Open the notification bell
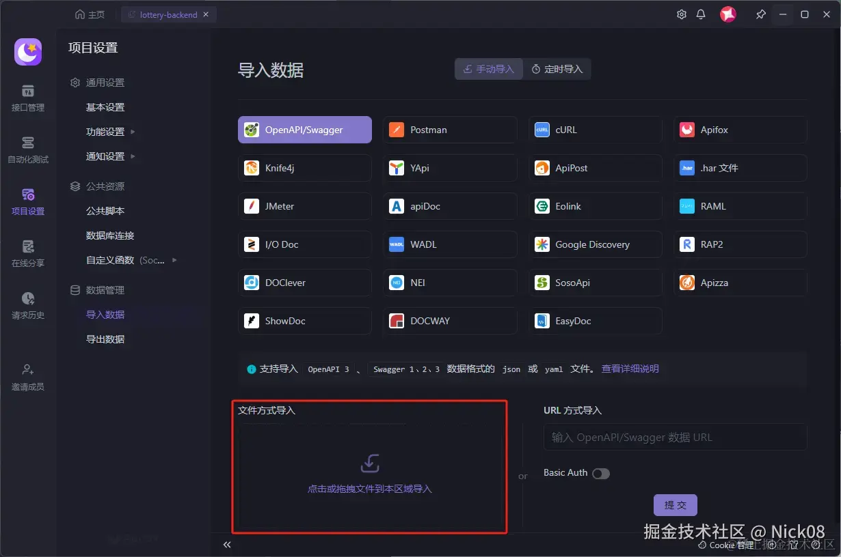Viewport: 841px width, 557px height. pyautogui.click(x=701, y=14)
